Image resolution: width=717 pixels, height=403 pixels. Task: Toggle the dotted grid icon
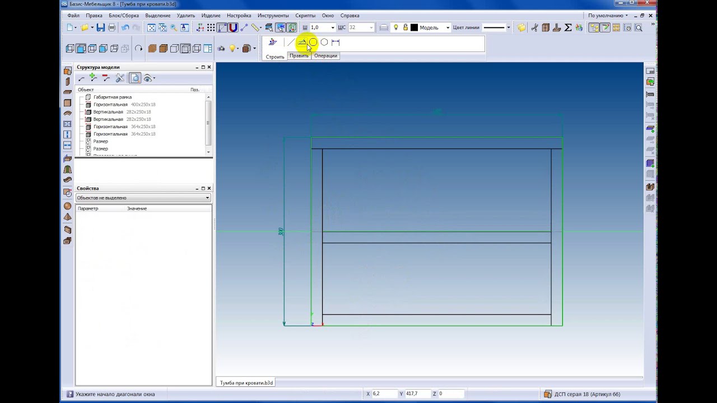tap(211, 27)
